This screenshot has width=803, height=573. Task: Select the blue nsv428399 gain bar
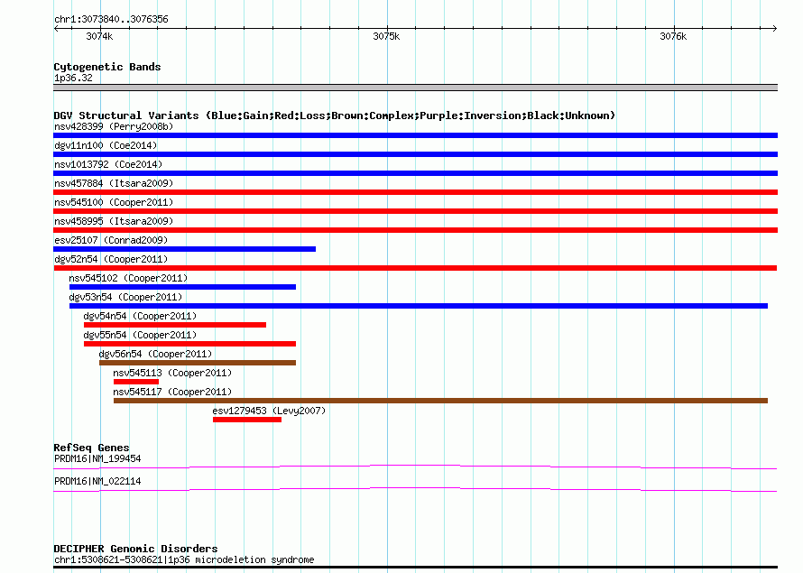415,135
